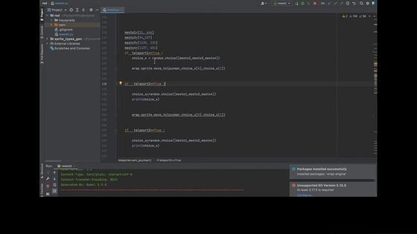The image size is (417, 234).
Task: Click Down the stack trace arrow
Action: tap(55, 179)
